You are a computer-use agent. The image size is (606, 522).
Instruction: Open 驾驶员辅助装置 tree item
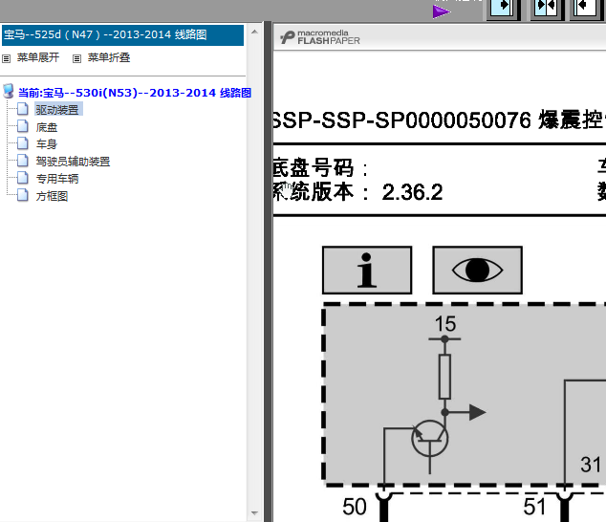tap(73, 162)
